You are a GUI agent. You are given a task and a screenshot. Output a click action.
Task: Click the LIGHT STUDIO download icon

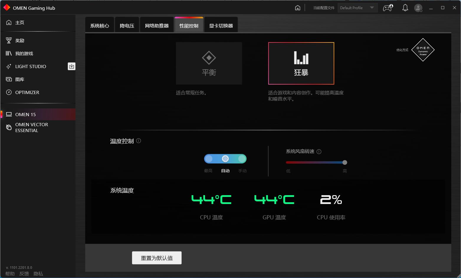(x=72, y=67)
